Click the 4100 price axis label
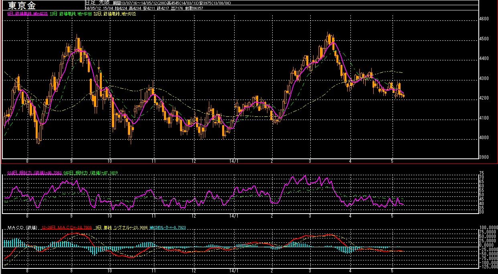The height and width of the screenshot is (274, 498). [x=484, y=118]
